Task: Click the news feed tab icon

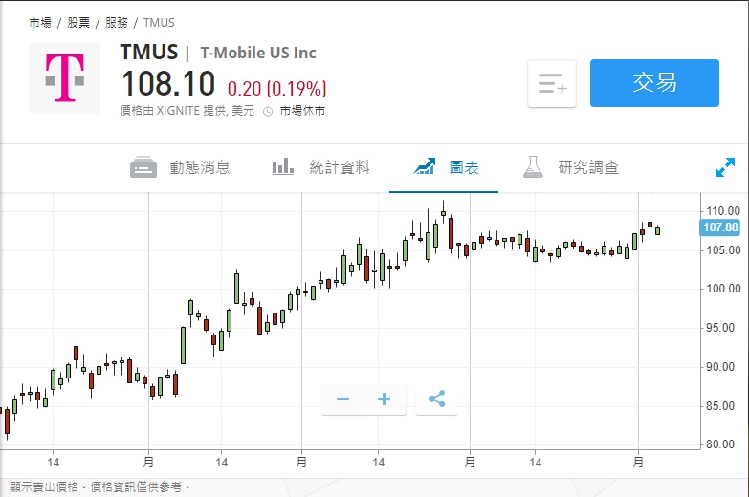Action: [x=143, y=167]
